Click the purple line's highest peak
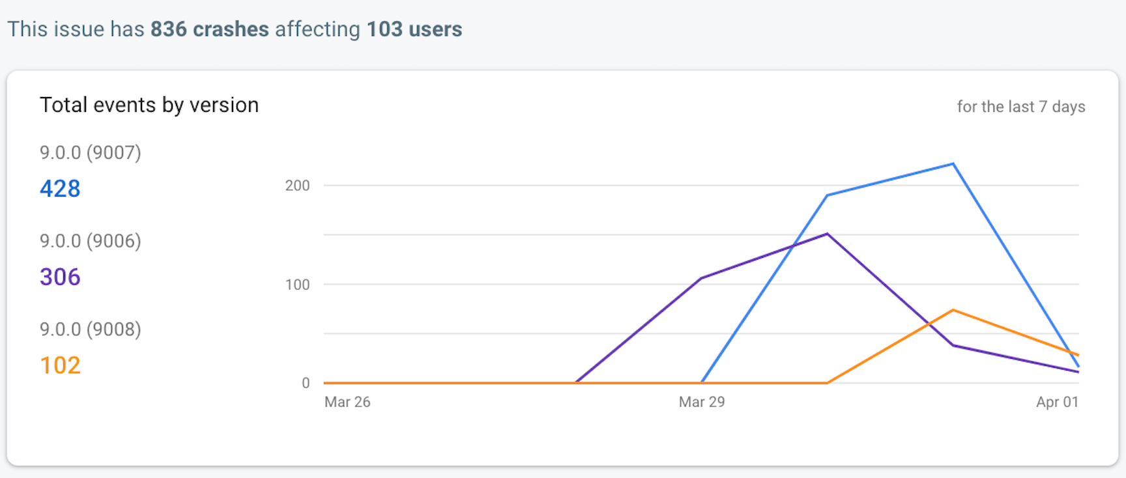The width and height of the screenshot is (1126, 478). click(827, 234)
